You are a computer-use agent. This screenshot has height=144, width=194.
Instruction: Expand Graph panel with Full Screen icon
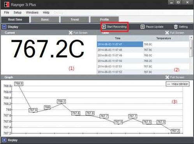tap(167, 77)
